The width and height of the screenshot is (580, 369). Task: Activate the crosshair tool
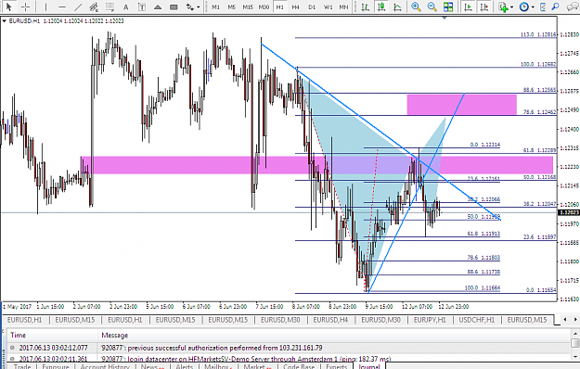pos(26,6)
